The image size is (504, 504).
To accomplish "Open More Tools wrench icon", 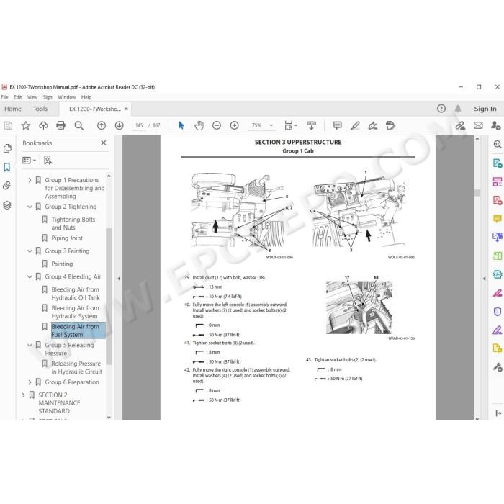I will tap(498, 366).
